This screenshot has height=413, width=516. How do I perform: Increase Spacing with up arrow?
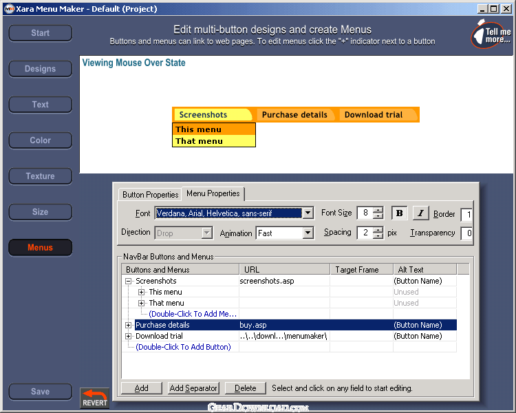tap(378, 229)
